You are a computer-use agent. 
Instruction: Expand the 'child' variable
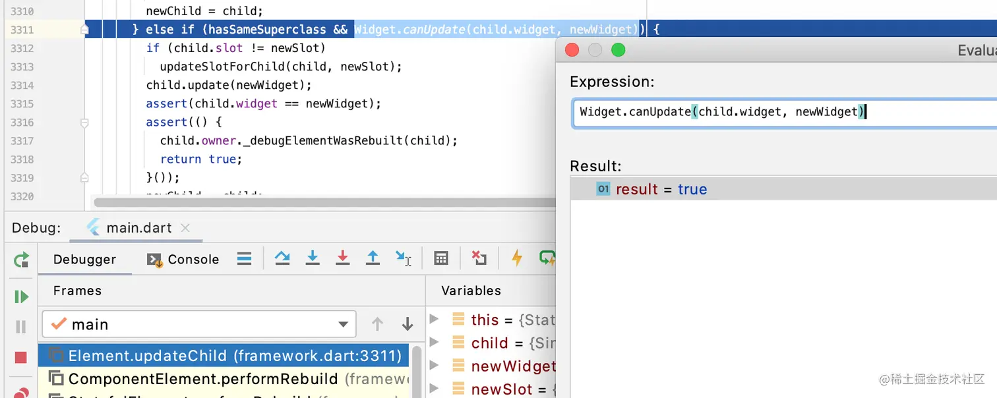tap(434, 342)
